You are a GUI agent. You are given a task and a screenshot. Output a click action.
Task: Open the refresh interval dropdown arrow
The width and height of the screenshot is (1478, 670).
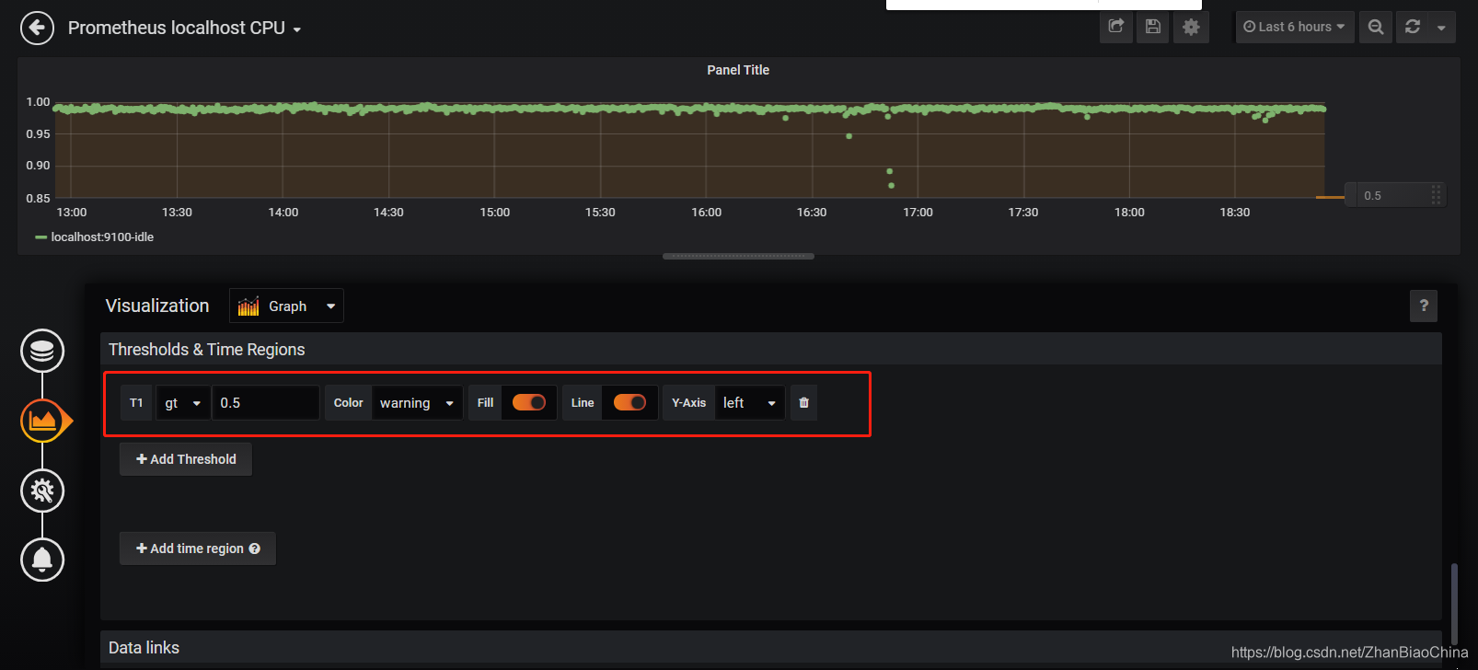[x=1441, y=28]
